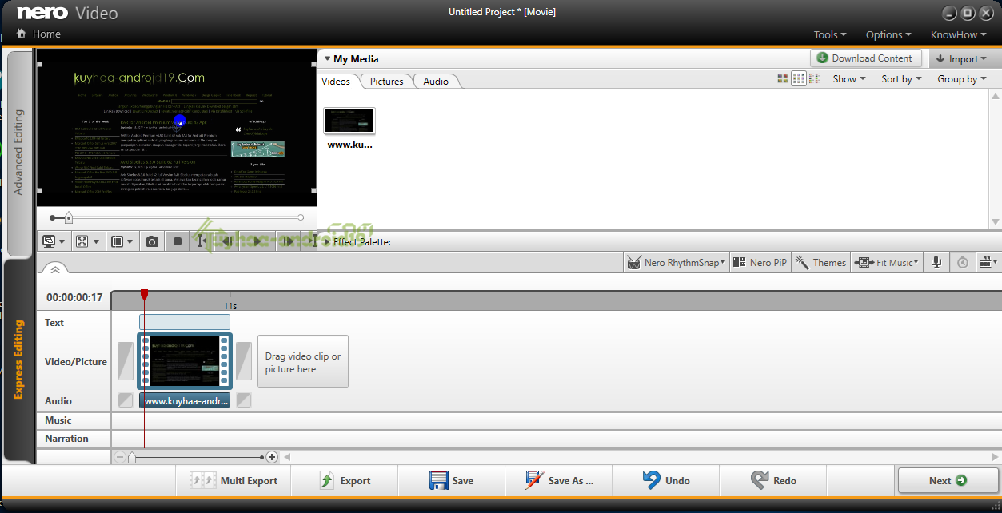Open the Import dropdown
Screen dimensions: 1002x513
tap(964, 58)
